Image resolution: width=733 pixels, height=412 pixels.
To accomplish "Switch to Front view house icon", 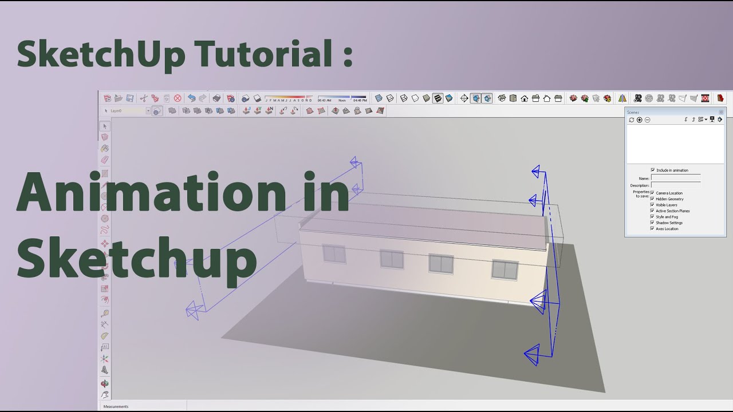I will tap(524, 98).
